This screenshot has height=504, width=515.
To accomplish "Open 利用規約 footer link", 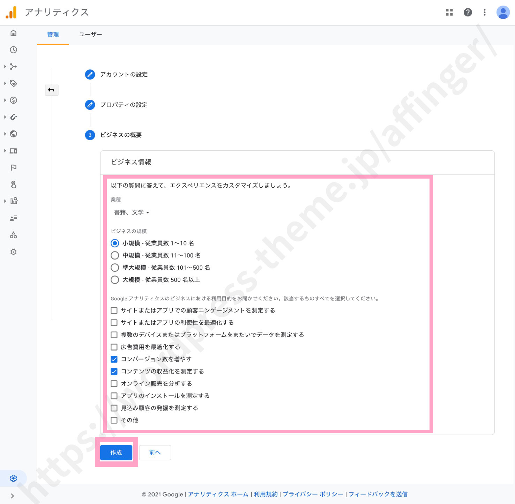I will click(x=266, y=494).
